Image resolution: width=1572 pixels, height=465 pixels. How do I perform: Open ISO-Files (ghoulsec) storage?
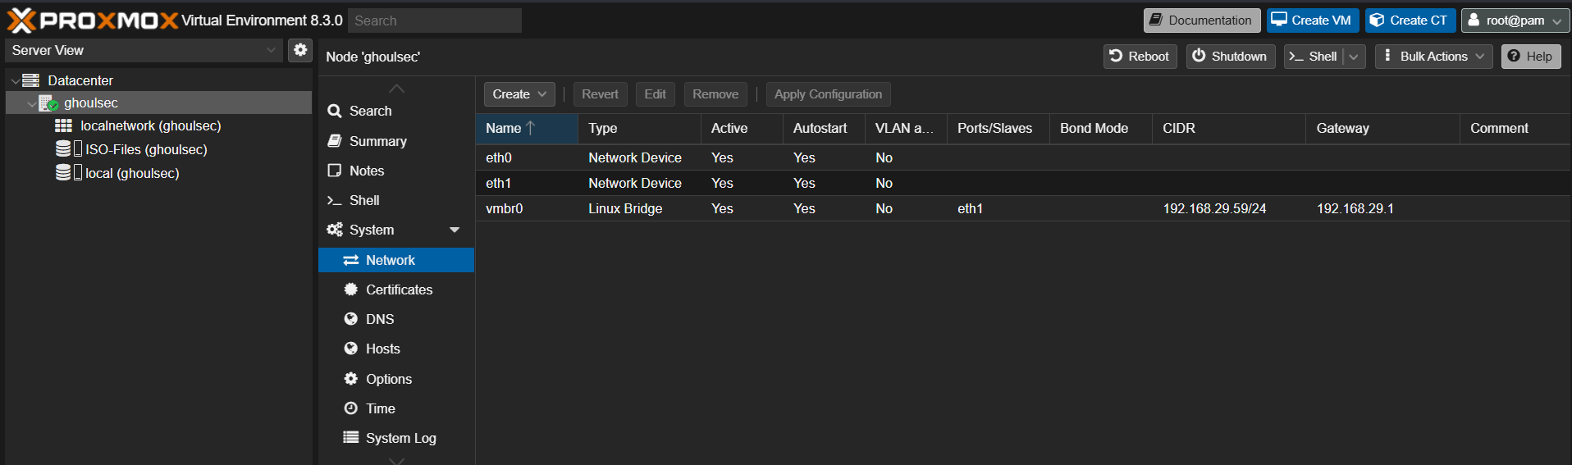click(146, 150)
